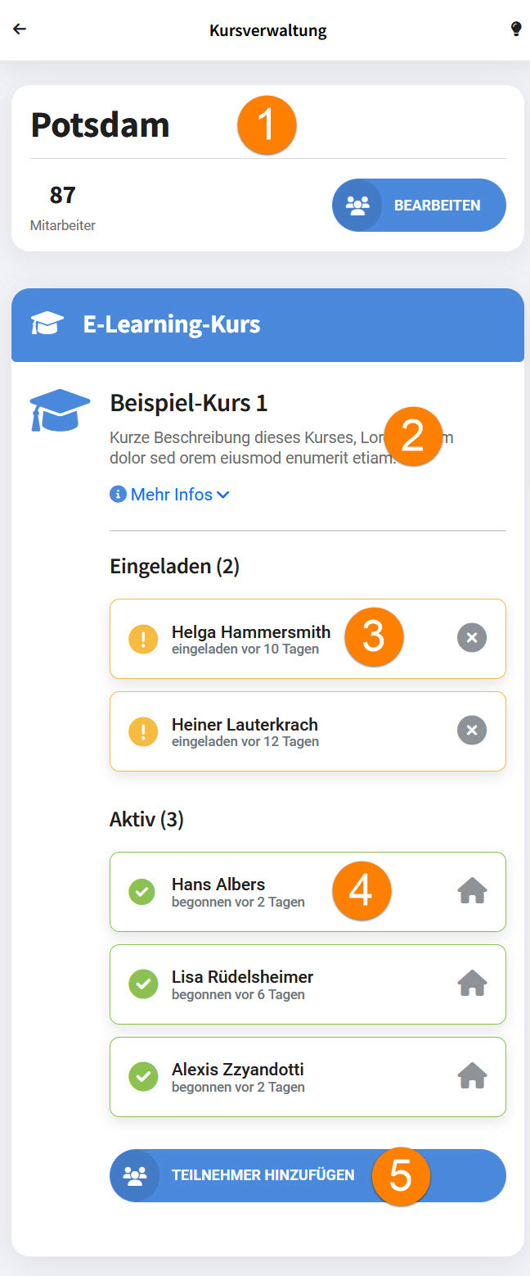This screenshot has height=1276, width=530.
Task: Click the chevron after Mehr Infos
Action: pyautogui.click(x=223, y=495)
